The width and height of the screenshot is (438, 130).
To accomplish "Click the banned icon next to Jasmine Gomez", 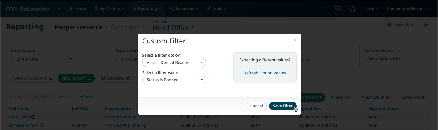I will (x=42, y=125).
